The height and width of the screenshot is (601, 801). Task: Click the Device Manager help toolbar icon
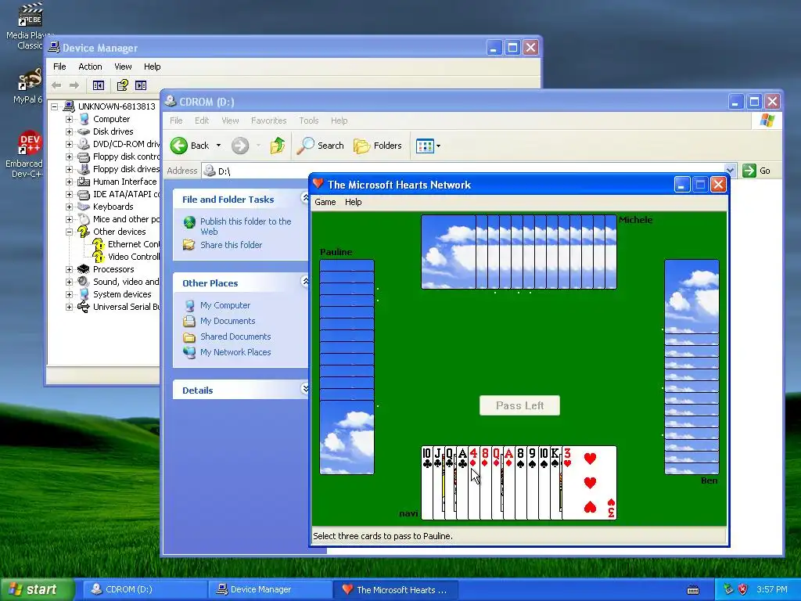coord(123,85)
